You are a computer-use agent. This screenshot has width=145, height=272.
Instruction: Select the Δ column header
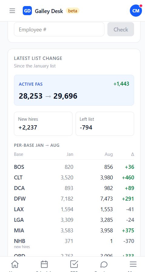pyautogui.click(x=133, y=154)
